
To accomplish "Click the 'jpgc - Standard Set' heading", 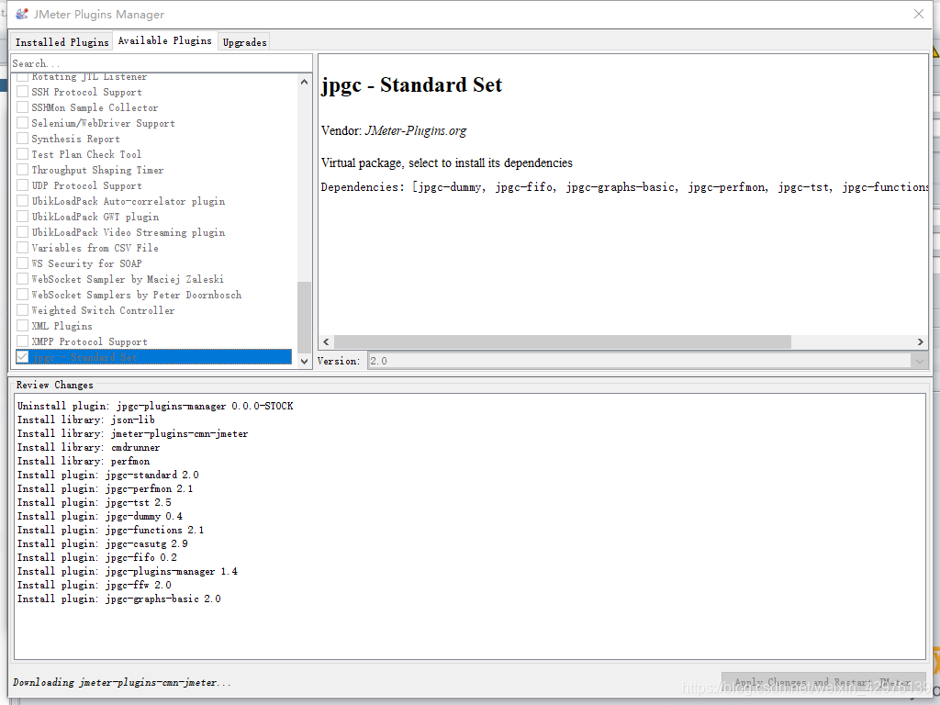I will click(411, 85).
